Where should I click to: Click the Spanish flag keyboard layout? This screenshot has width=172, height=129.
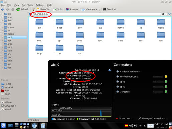pyautogui.click(x=126, y=126)
